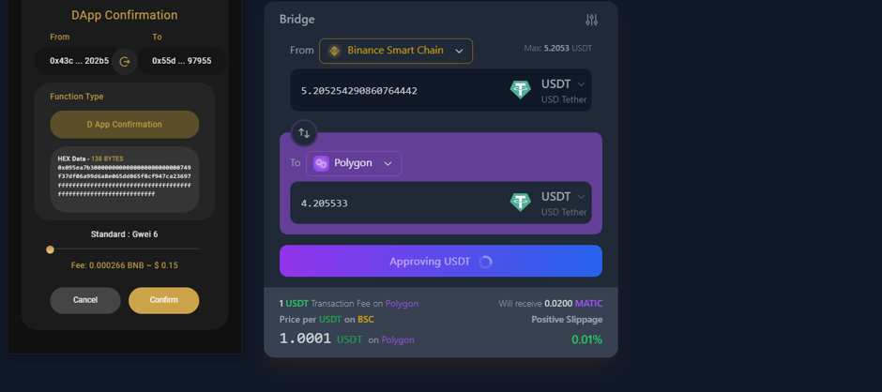Adjust the Gwei gas fee slider handle
Viewport: 882px width, 392px height.
coord(51,249)
